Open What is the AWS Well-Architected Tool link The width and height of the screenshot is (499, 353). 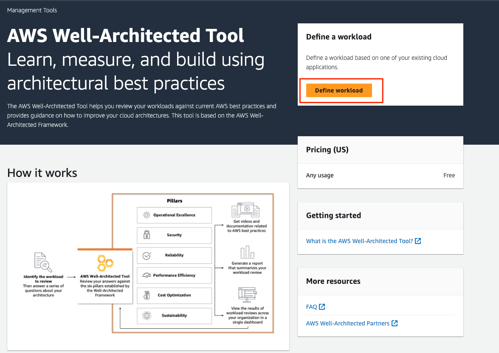pos(359,241)
